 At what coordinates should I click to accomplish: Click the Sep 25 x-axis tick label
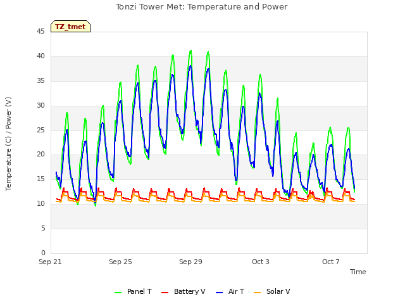click(120, 262)
